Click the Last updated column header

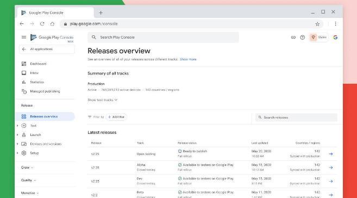(x=260, y=143)
